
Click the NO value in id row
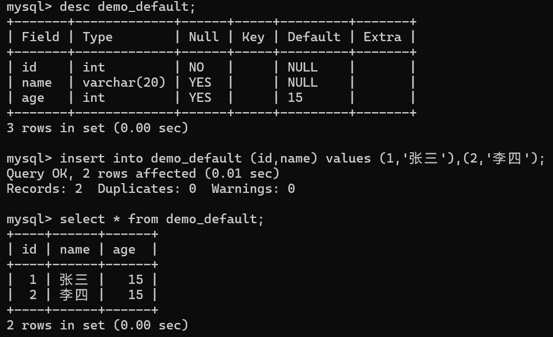[196, 67]
